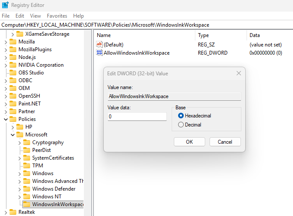This screenshot has width=293, height=216.
Task: Confirm the DWORD edit with OK
Action: [x=189, y=142]
